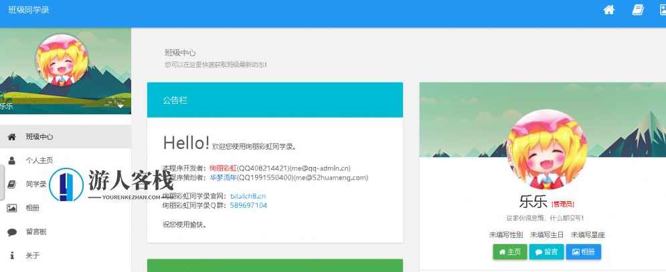Click the photo icon beside 相册 in sidebar
The width and height of the screenshot is (666, 272).
point(11,208)
